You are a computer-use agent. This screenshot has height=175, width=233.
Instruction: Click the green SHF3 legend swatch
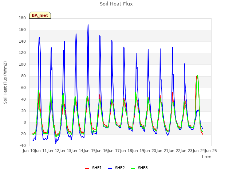(133, 168)
